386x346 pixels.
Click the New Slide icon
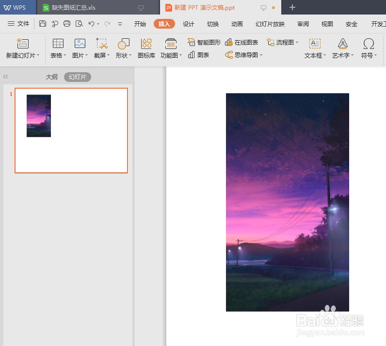(x=23, y=43)
